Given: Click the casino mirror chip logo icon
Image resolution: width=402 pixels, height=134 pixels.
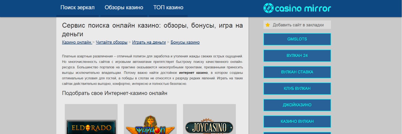Looking at the screenshot, I should (x=268, y=8).
